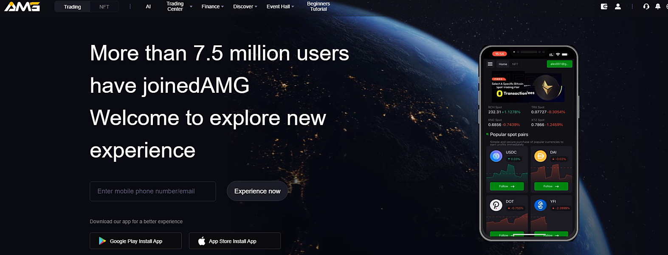668x255 pixels.
Task: Focus the mobile phone number/email field
Action: pos(153,191)
